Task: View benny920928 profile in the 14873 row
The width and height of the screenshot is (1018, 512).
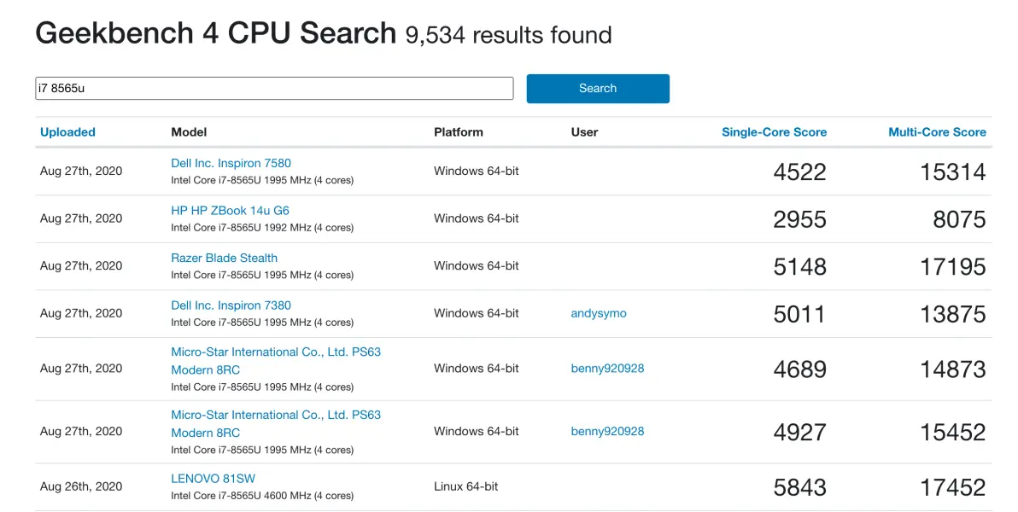Action: (x=607, y=368)
